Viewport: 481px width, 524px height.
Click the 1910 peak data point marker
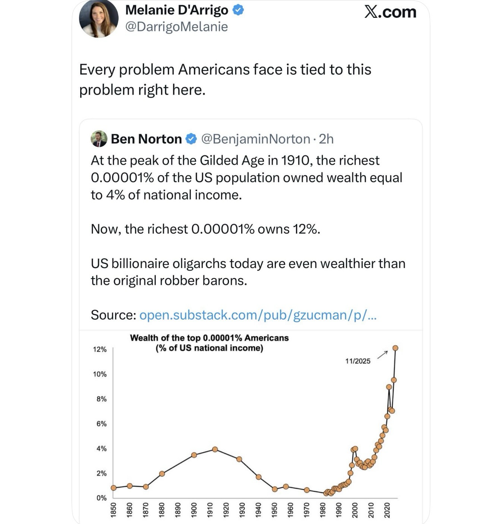coord(215,449)
